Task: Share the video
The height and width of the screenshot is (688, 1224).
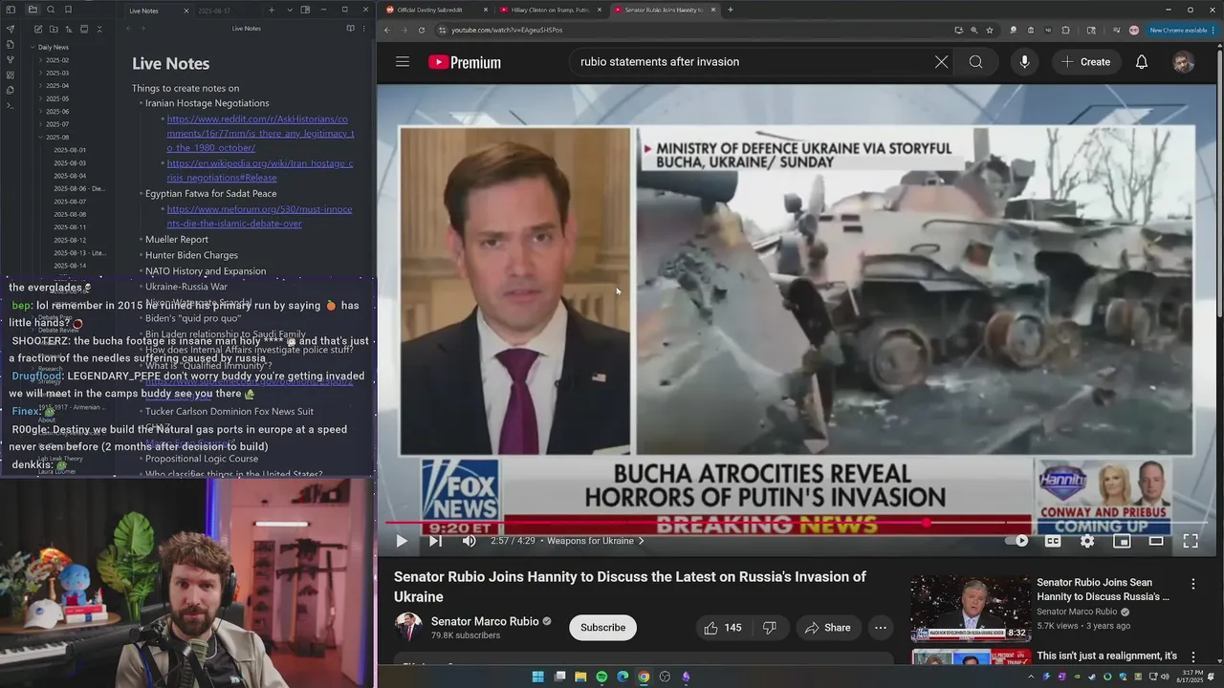Action: (x=828, y=628)
